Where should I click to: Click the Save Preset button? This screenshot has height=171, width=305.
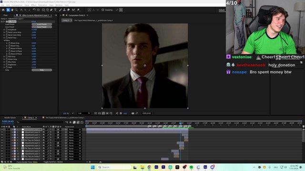point(42,27)
